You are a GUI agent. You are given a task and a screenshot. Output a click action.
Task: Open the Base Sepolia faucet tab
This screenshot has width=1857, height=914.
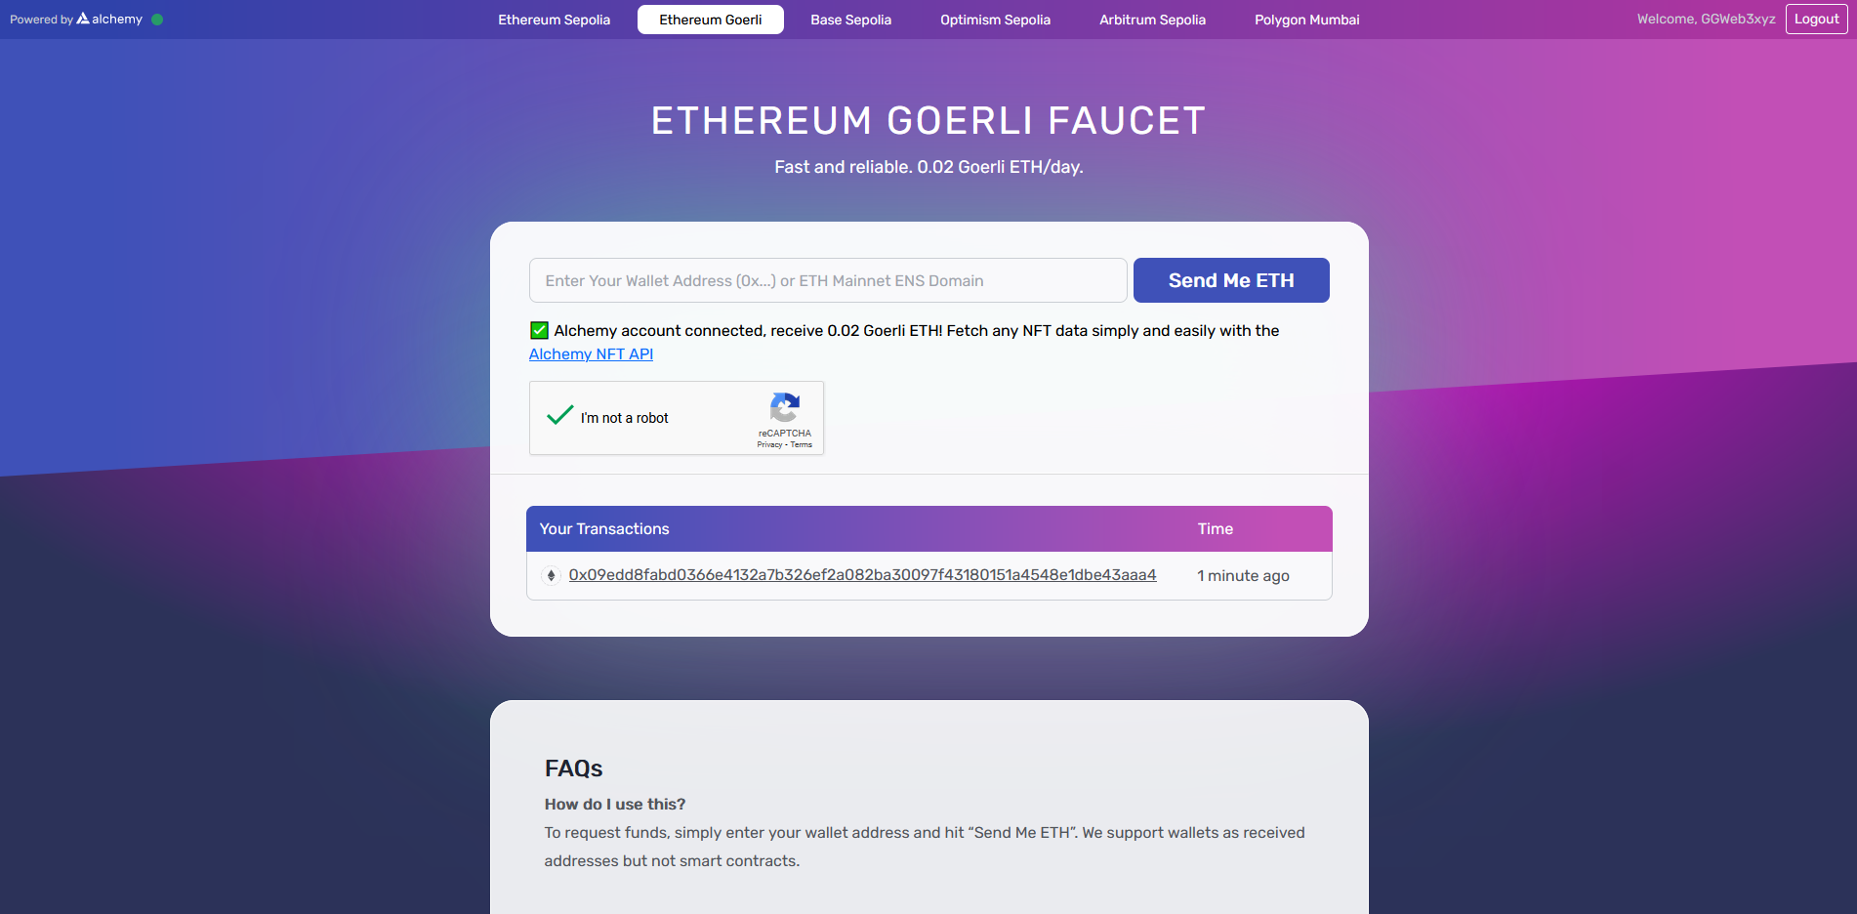point(850,20)
